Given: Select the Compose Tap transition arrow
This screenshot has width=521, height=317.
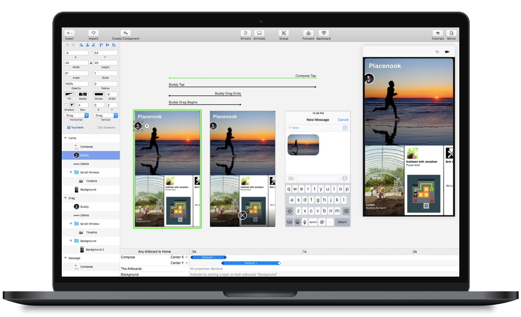Looking at the screenshot, I should (x=242, y=78).
